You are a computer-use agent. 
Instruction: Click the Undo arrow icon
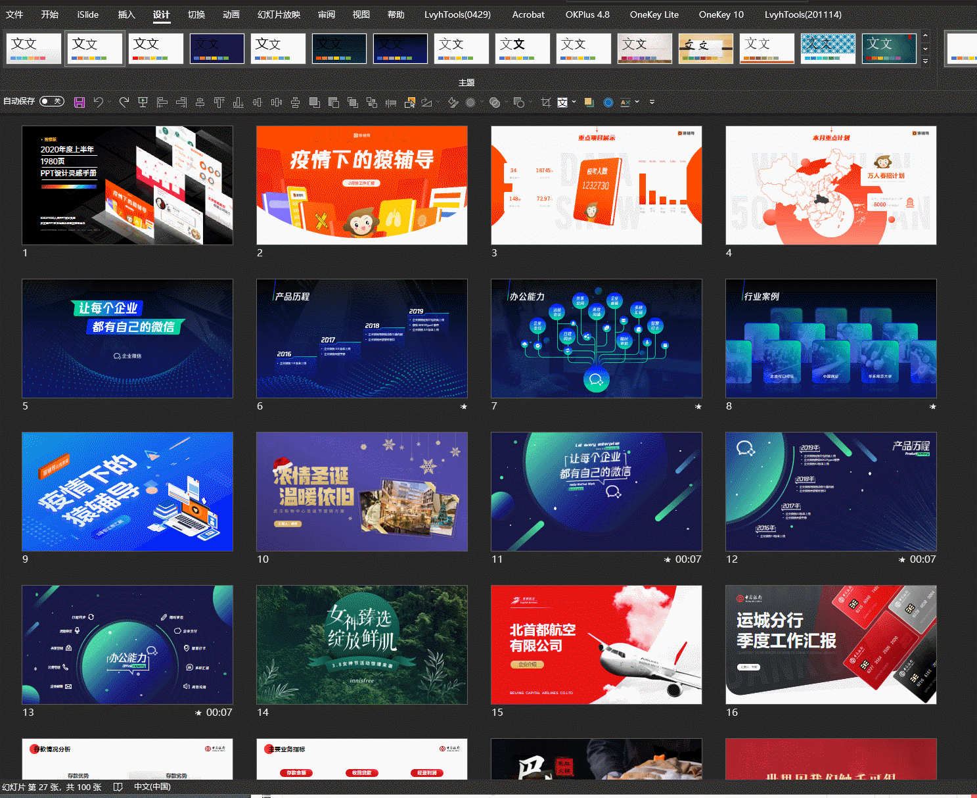coord(98,102)
